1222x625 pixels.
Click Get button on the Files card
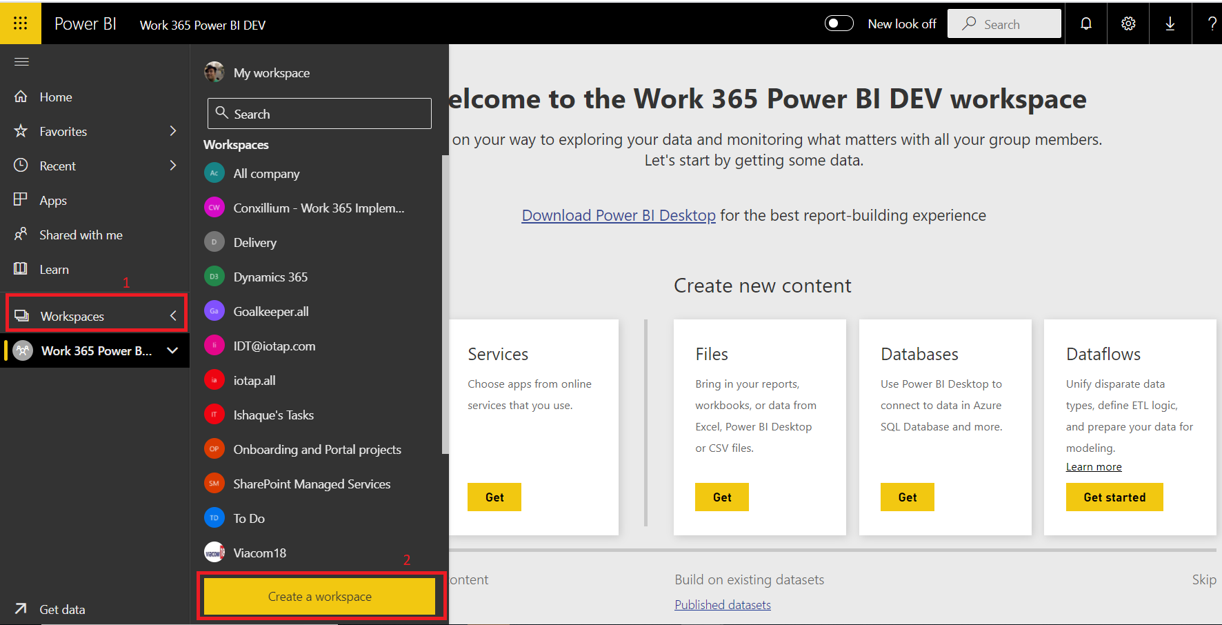click(722, 497)
